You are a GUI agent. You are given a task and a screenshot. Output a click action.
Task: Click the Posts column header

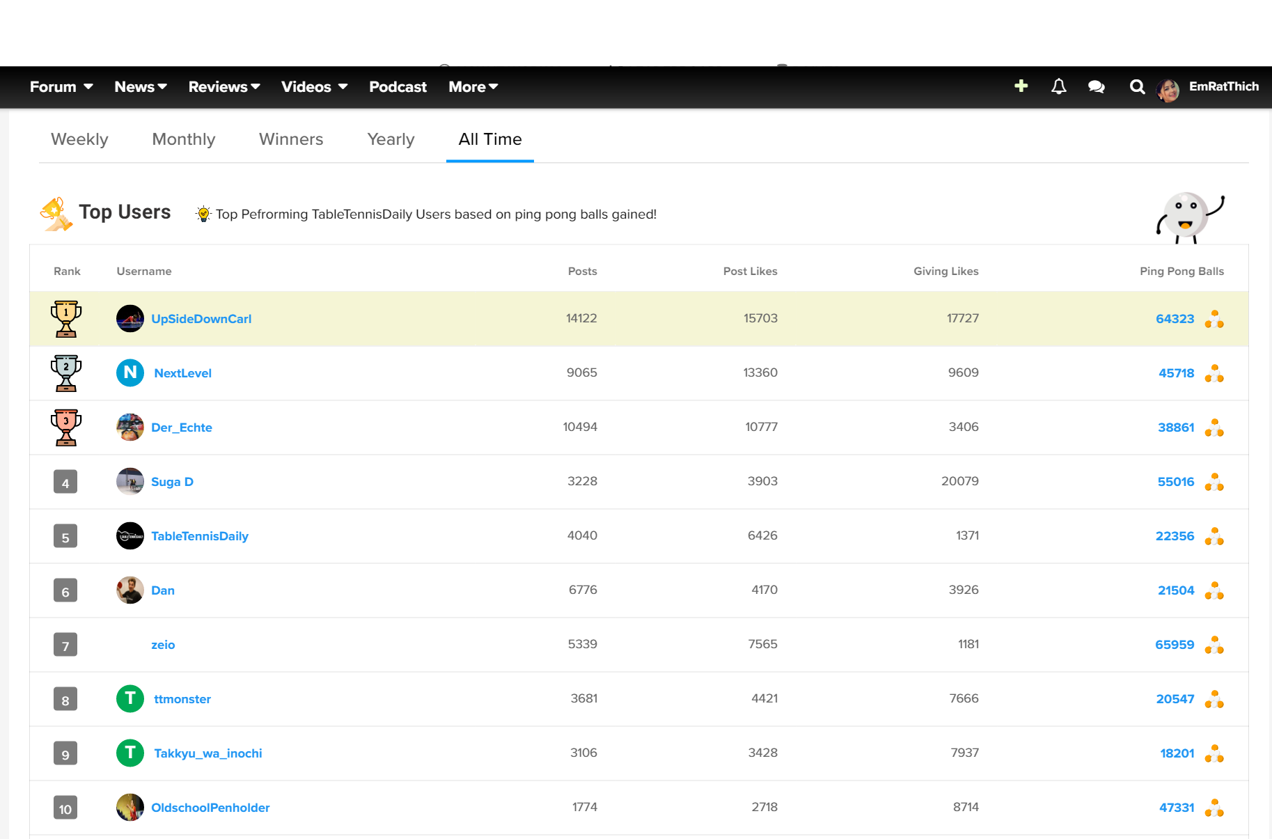point(582,271)
